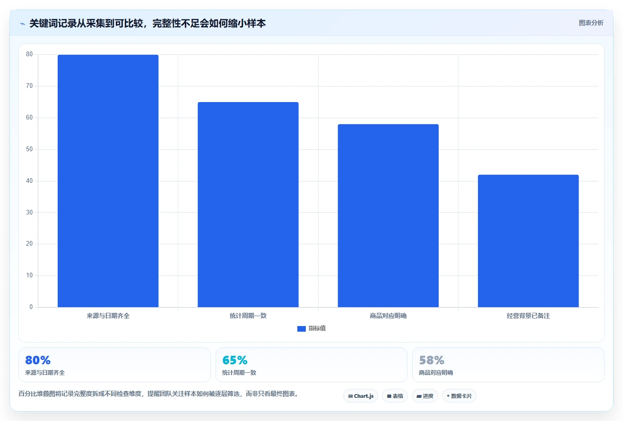The width and height of the screenshot is (623, 421).
Task: Click the lightning icon beside the title
Action: pyautogui.click(x=22, y=24)
